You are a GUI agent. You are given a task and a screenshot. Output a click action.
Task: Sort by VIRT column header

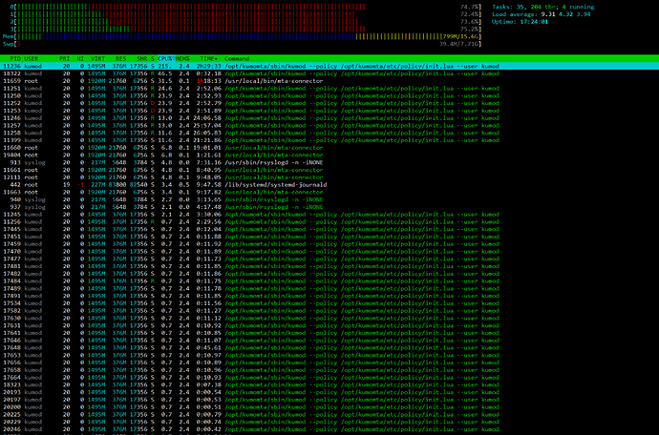(98, 59)
